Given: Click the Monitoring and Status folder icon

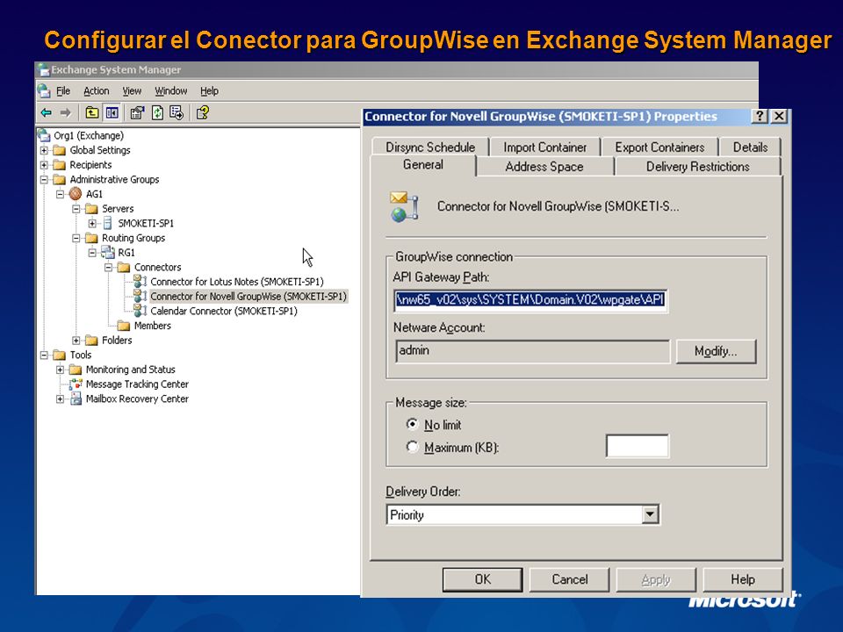Looking at the screenshot, I should point(76,370).
